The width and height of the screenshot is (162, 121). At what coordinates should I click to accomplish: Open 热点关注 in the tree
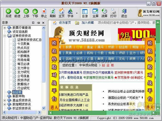(23, 48)
